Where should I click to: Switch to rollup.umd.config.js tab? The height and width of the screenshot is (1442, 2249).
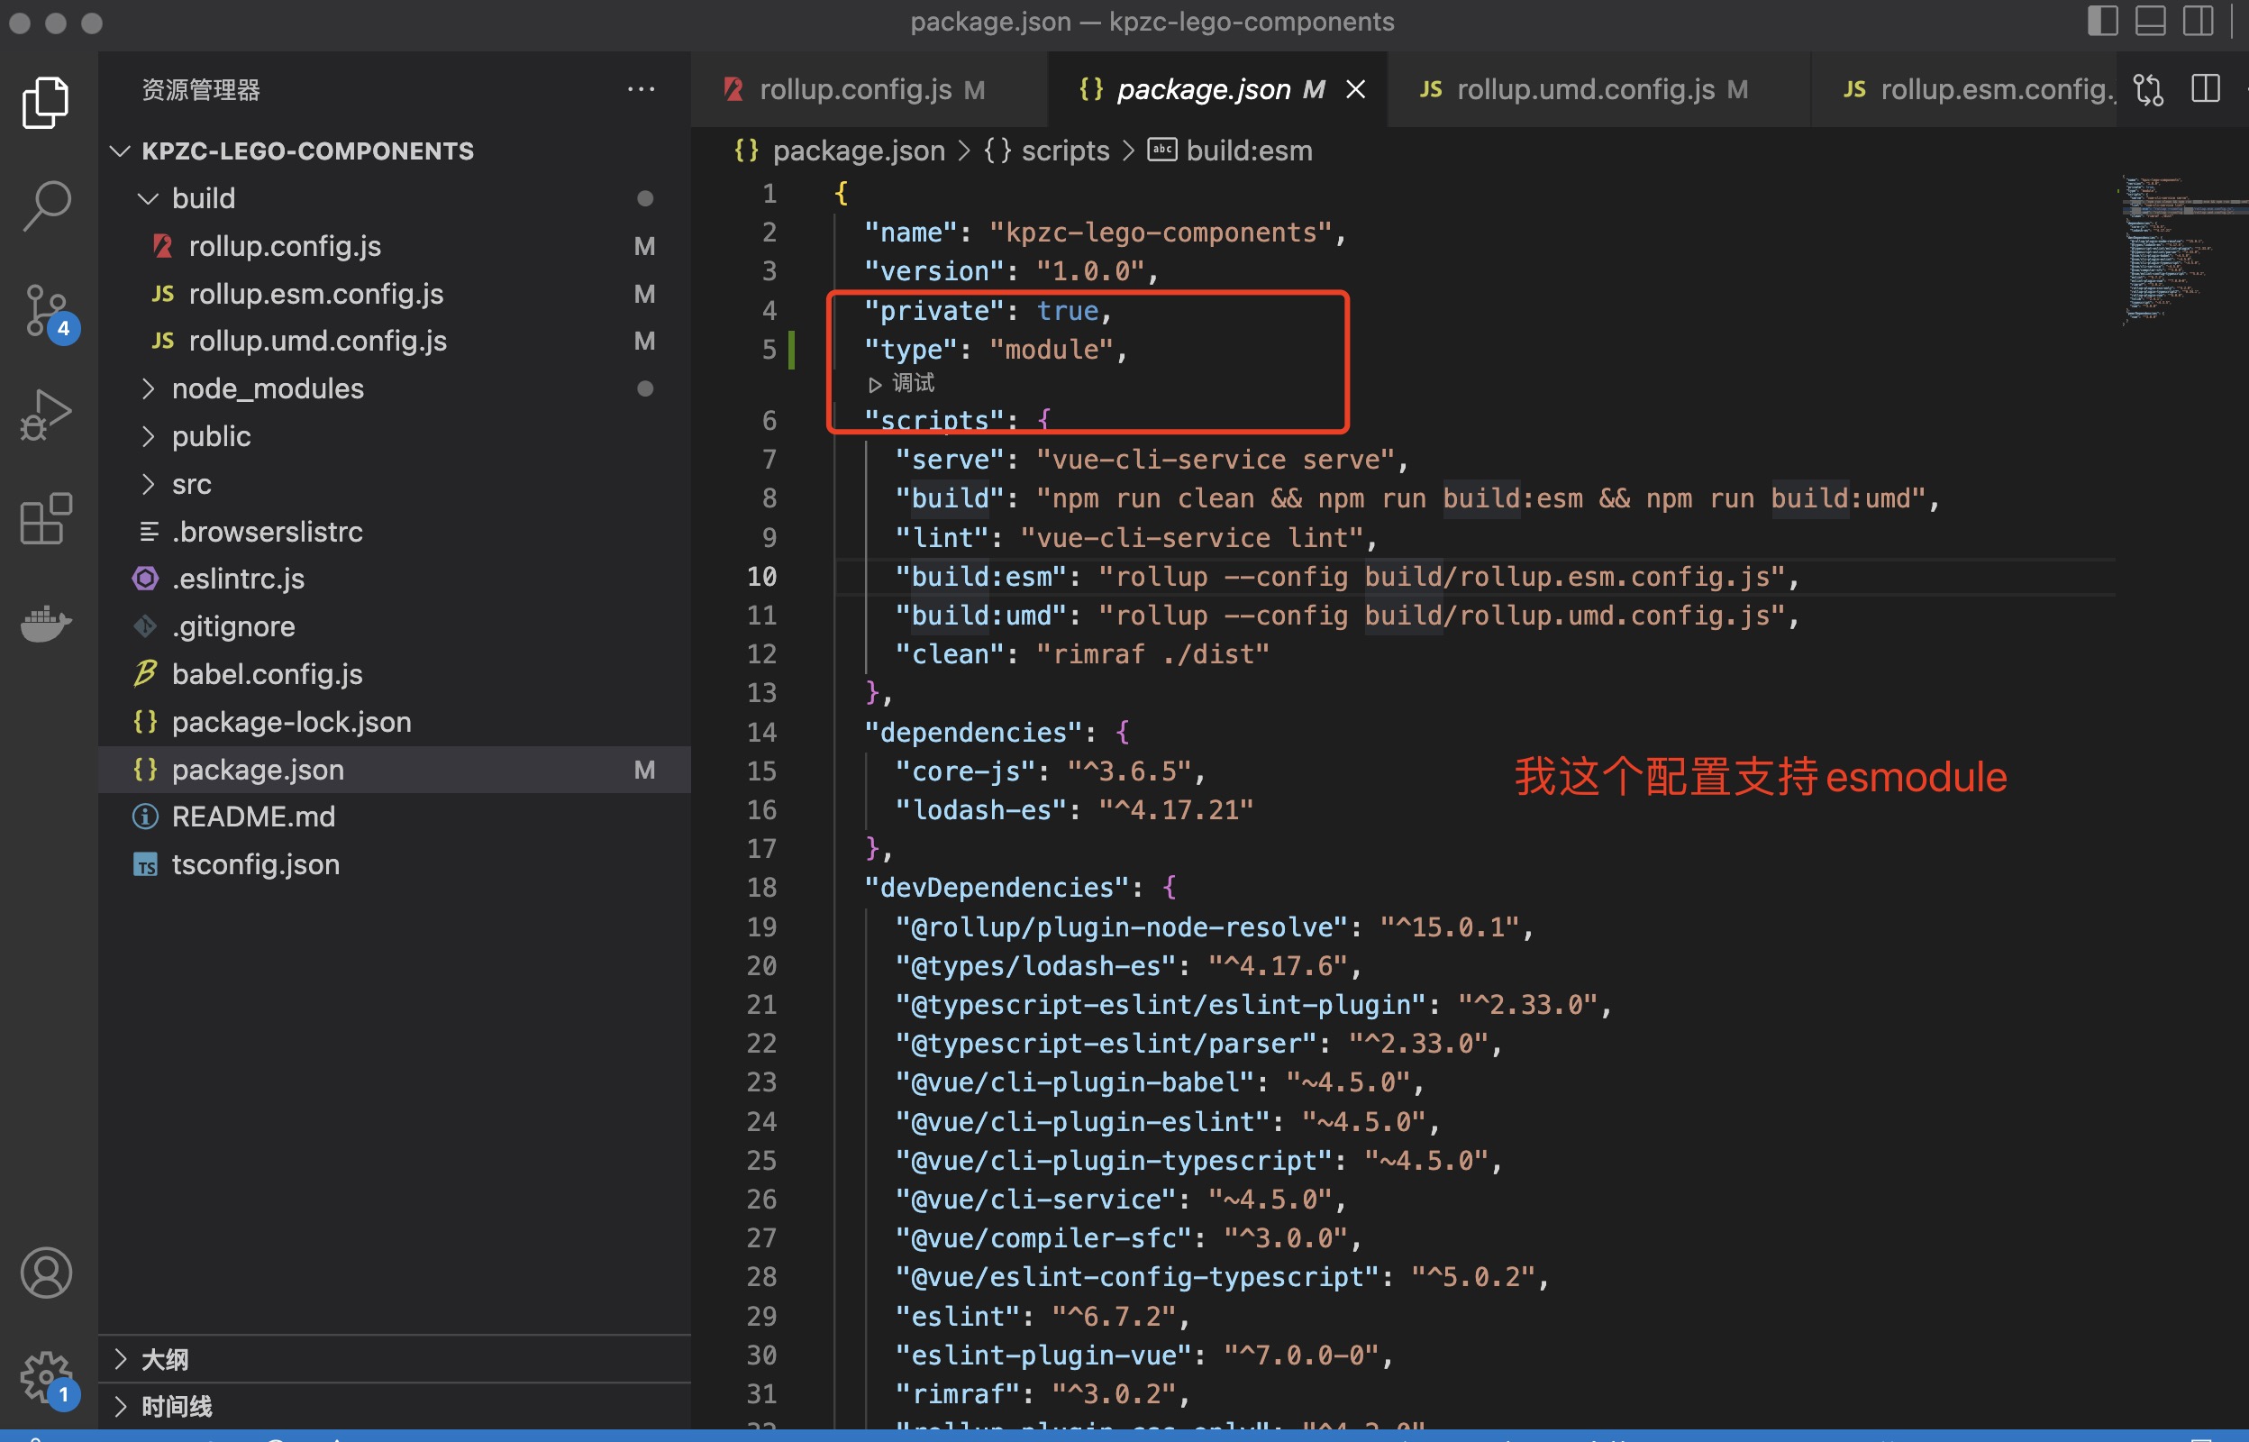[x=1598, y=90]
